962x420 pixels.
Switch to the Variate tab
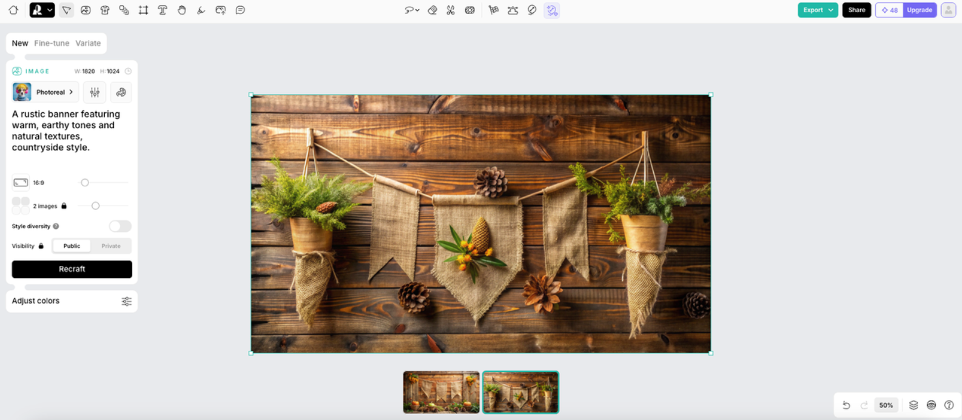coord(88,43)
